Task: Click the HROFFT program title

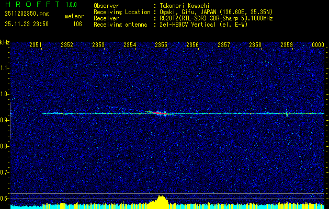Action: pos(33,4)
